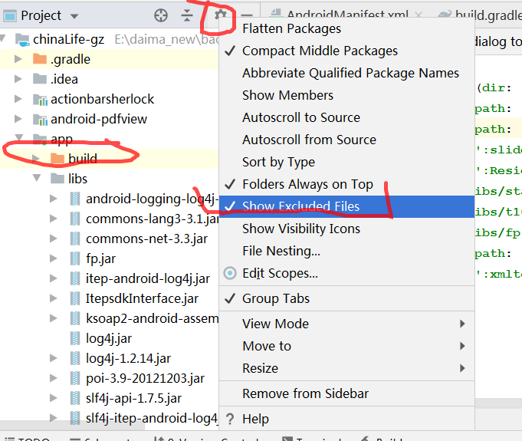Expand the fp.jar arrow
Screen dimensions: 522x441
pyautogui.click(x=53, y=258)
